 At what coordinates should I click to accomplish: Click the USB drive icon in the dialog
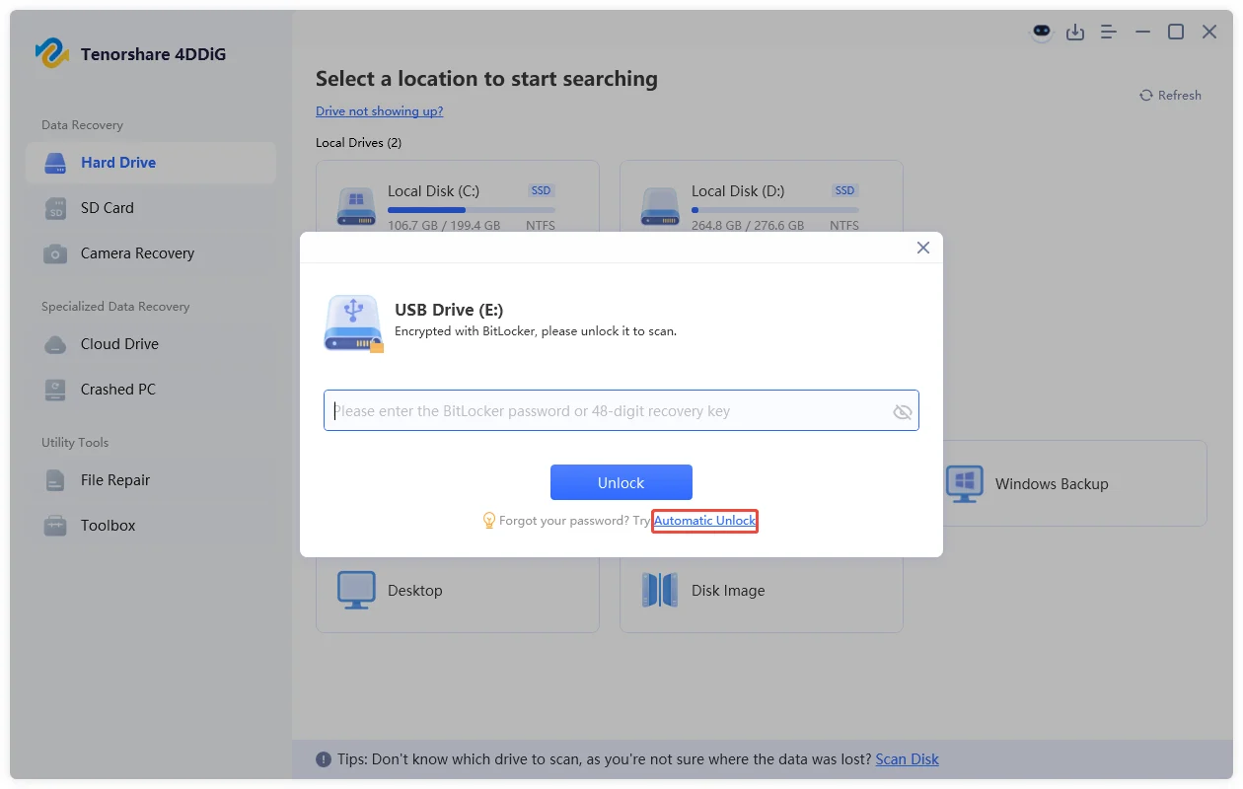(352, 323)
